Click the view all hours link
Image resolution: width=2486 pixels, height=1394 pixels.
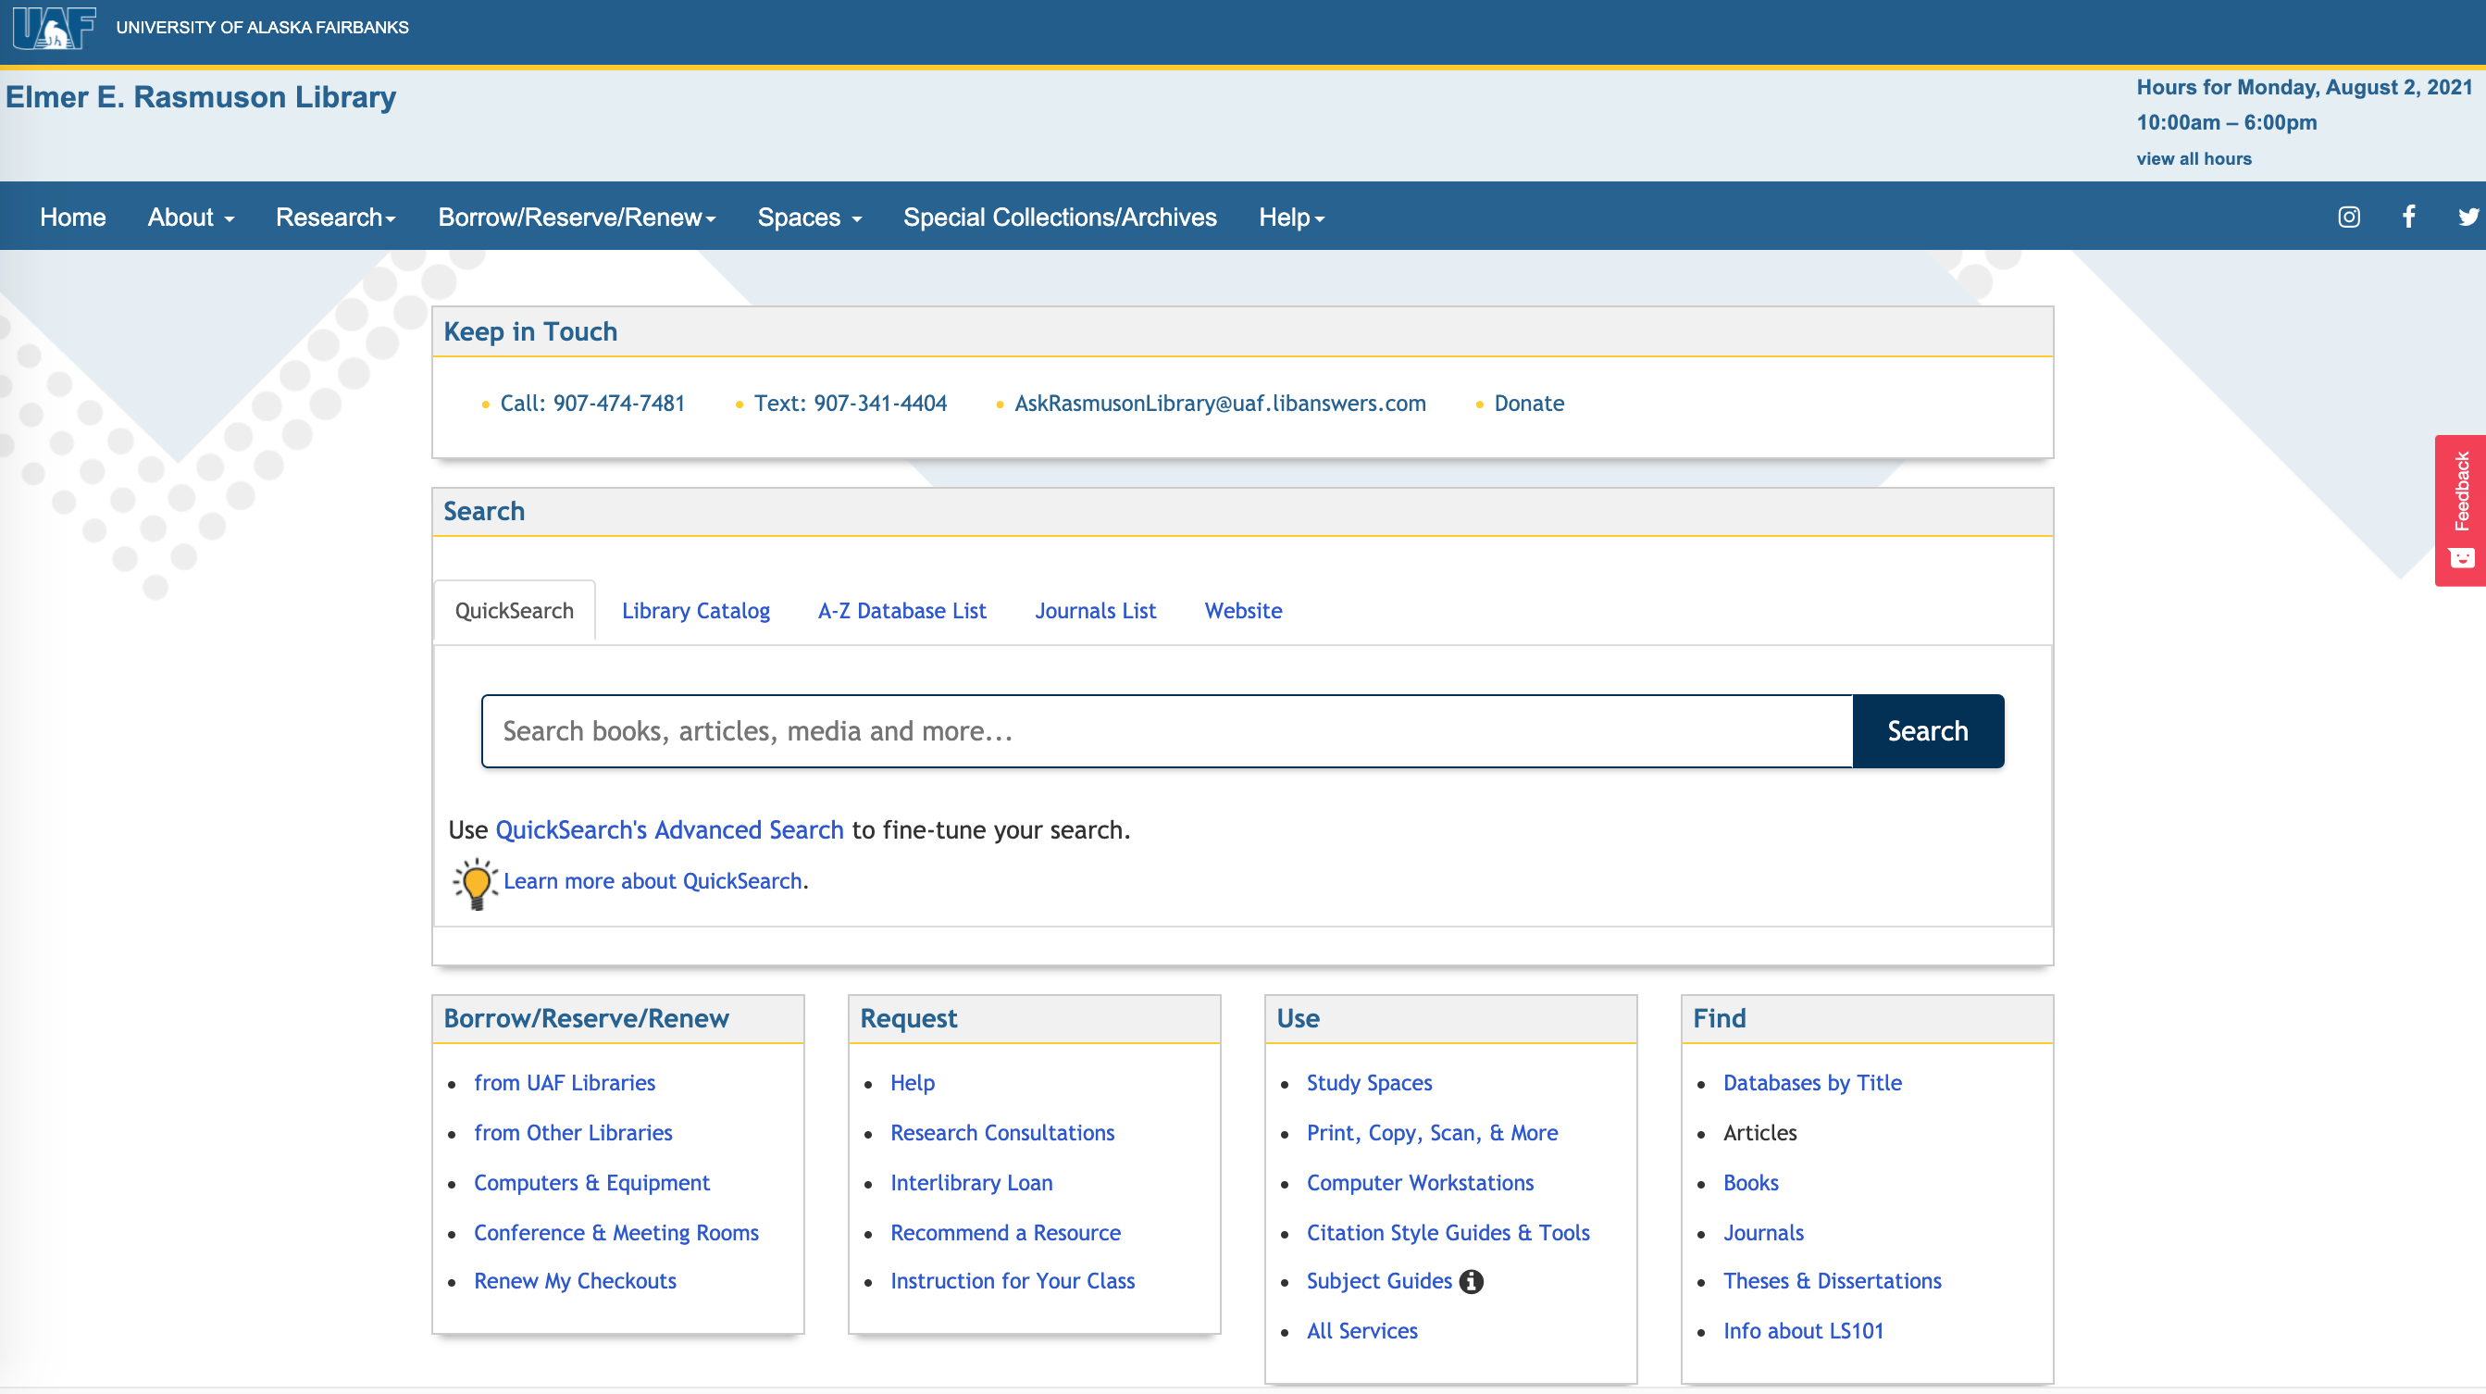pyautogui.click(x=2193, y=159)
